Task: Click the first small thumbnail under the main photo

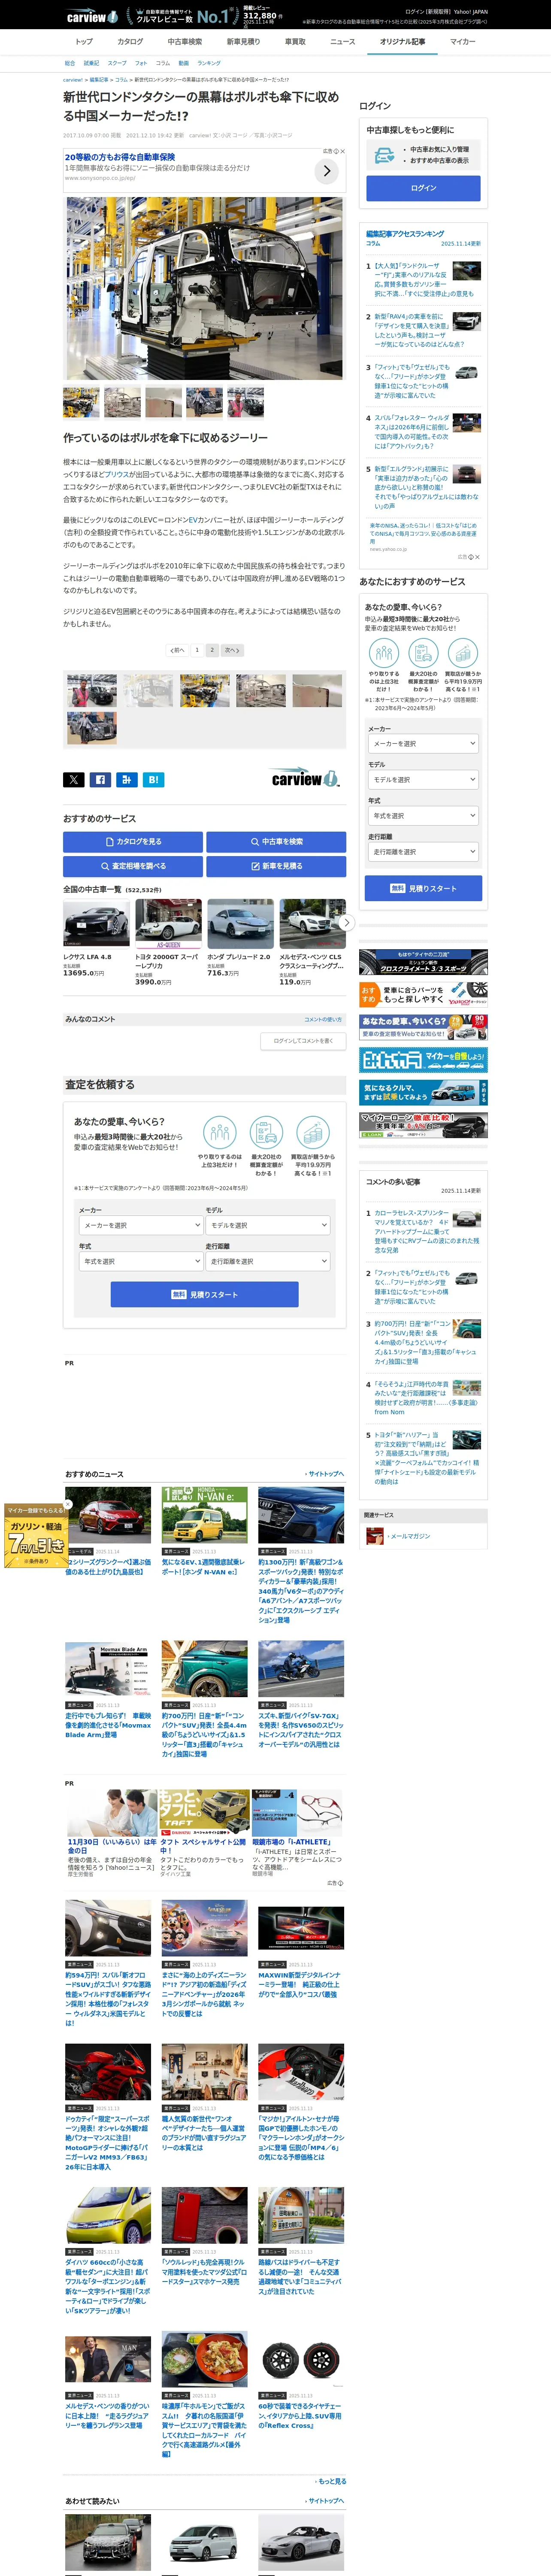Action: [x=81, y=401]
